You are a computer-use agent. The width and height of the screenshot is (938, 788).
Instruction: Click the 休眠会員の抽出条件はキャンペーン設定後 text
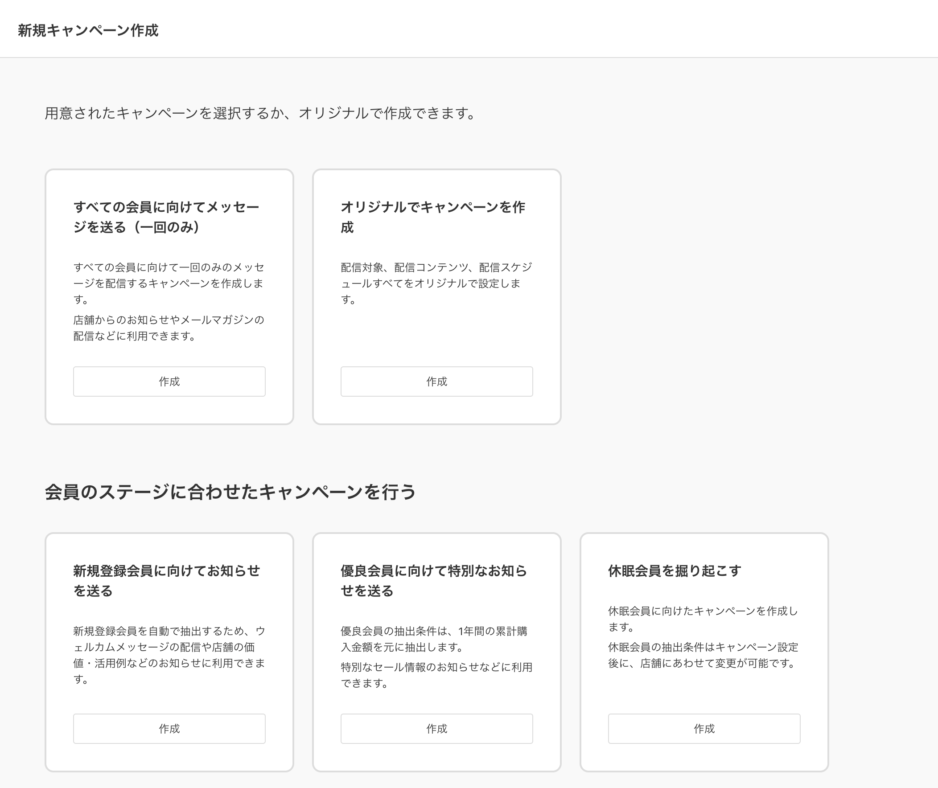(703, 655)
